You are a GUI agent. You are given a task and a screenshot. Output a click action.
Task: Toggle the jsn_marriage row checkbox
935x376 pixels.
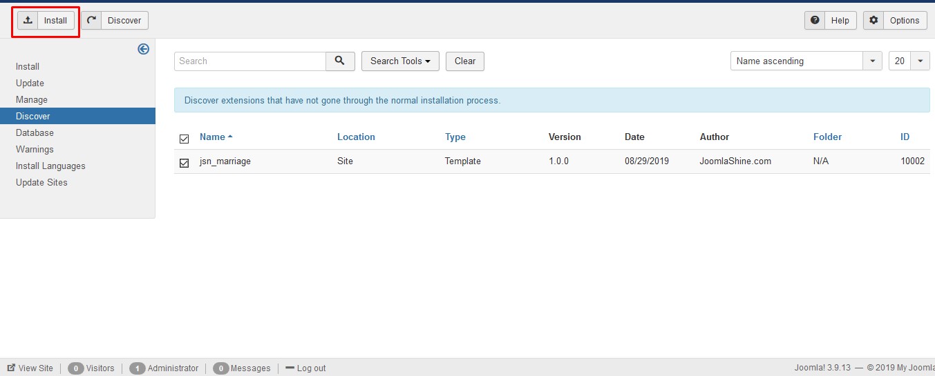click(x=184, y=163)
